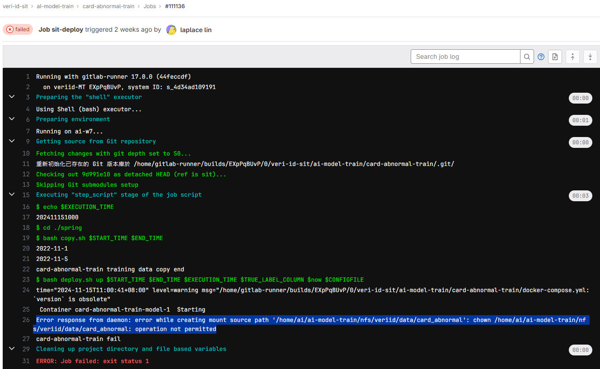
Task: Navigate to card-abnormal-train project breadcrumb
Action: (108, 6)
